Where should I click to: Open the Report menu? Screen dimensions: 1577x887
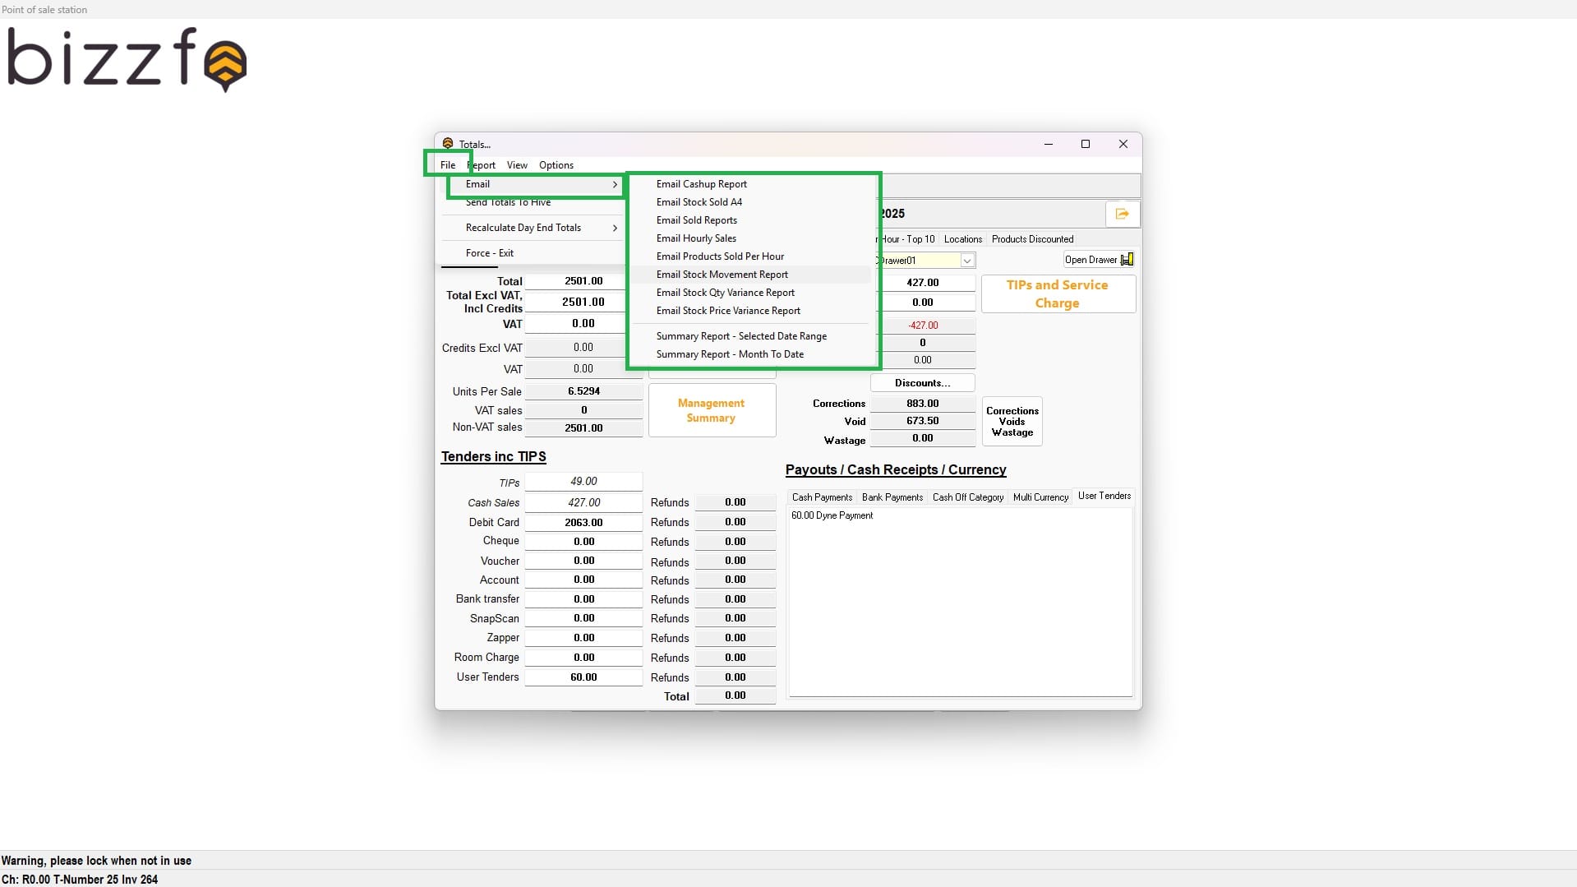pos(481,165)
